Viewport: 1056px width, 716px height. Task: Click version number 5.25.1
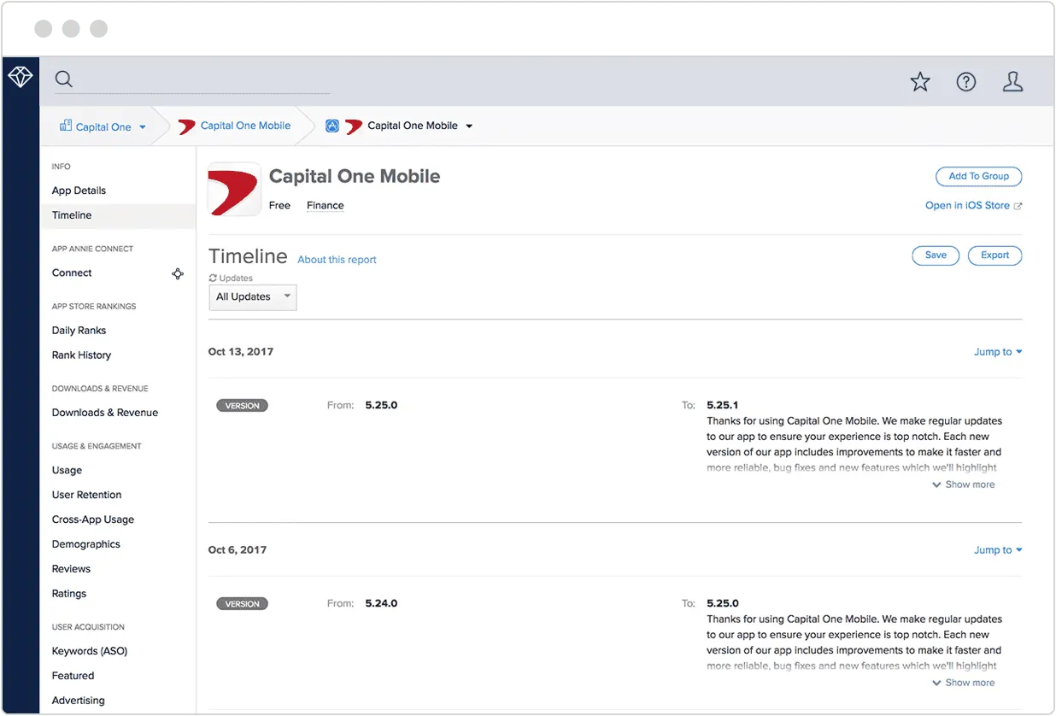tap(723, 405)
